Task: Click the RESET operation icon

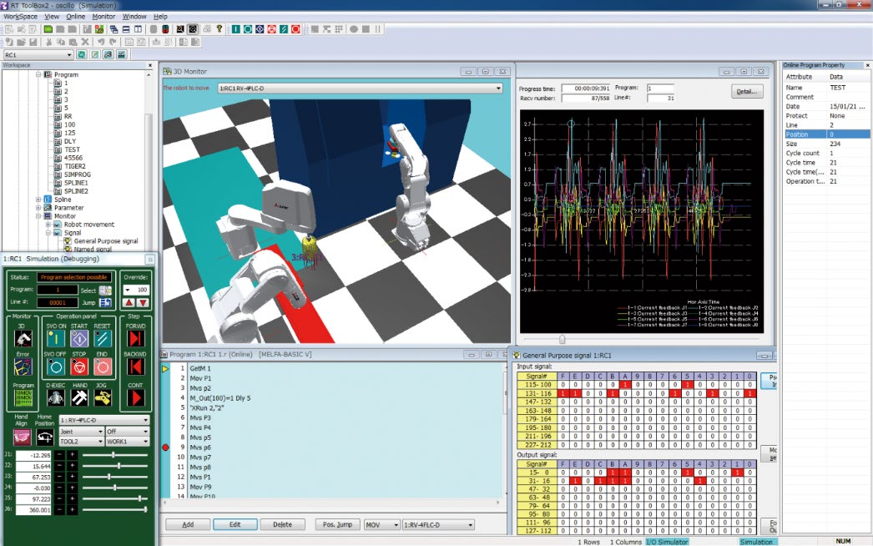Action: (103, 339)
